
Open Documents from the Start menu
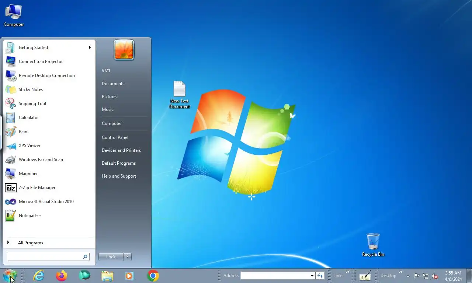click(x=113, y=84)
